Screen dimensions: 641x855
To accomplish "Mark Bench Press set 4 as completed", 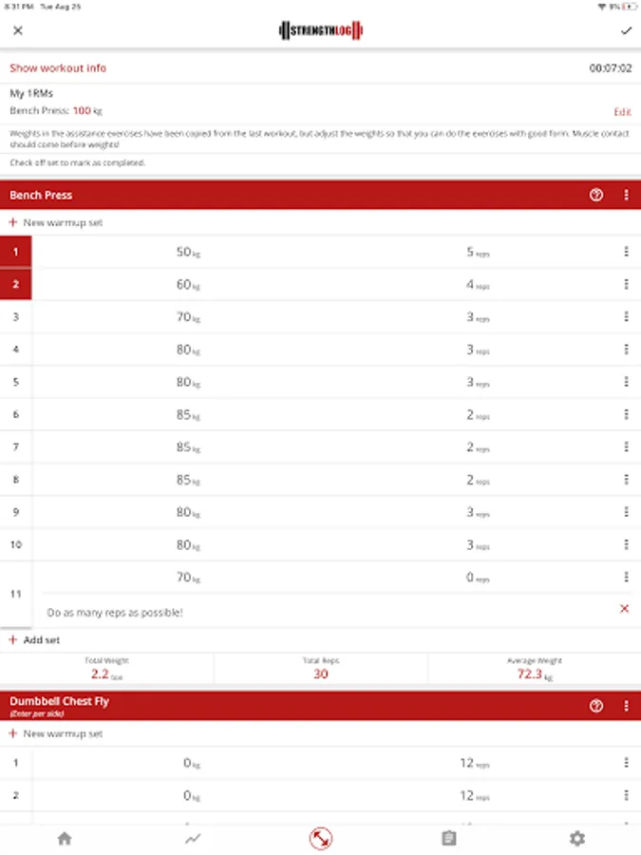I will (x=16, y=349).
